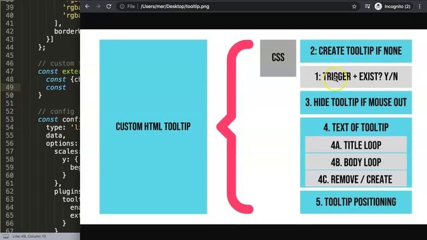
Task: Click the CSS gray box in the image
Action: (278, 58)
